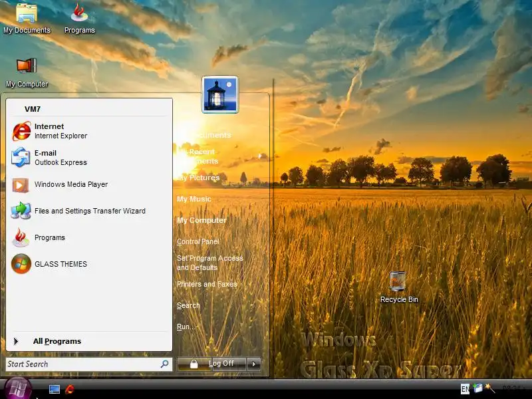Viewport: 532px width, 399px height.
Task: Click Show Desktop quick launch icon
Action: pos(55,389)
